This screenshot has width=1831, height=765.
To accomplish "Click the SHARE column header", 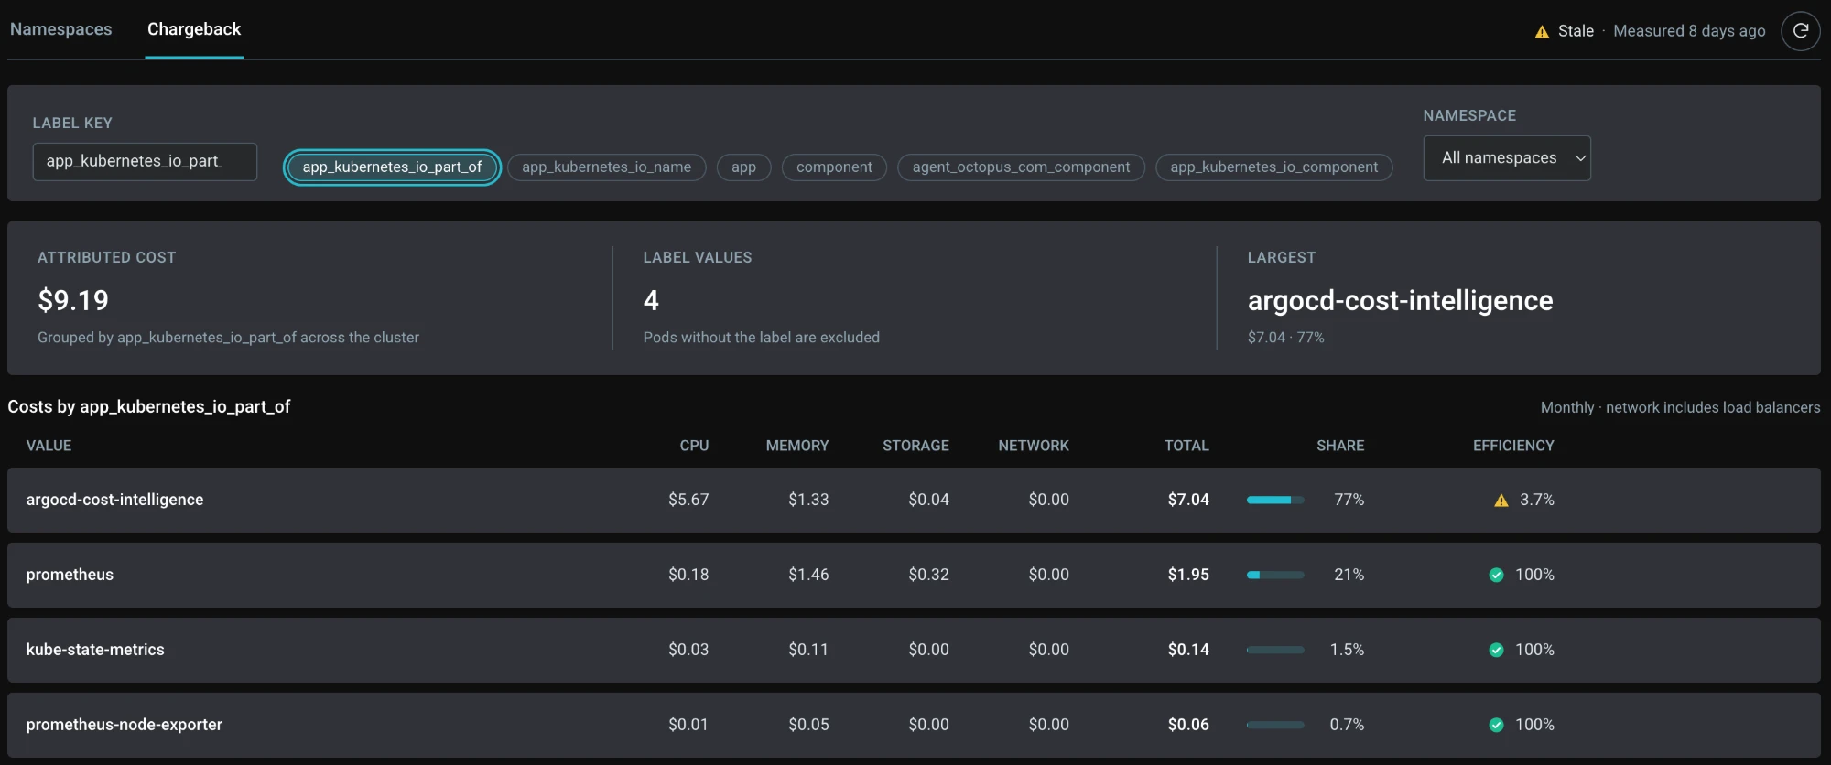I will tap(1340, 446).
